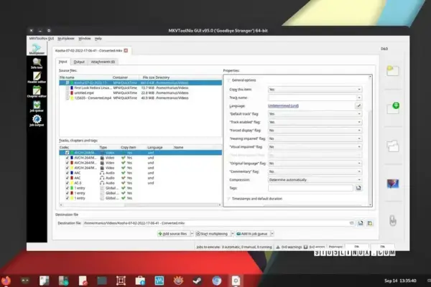This screenshot has width=431, height=287.
Task: Switch to the Attachments (0) tab
Action: (x=103, y=62)
